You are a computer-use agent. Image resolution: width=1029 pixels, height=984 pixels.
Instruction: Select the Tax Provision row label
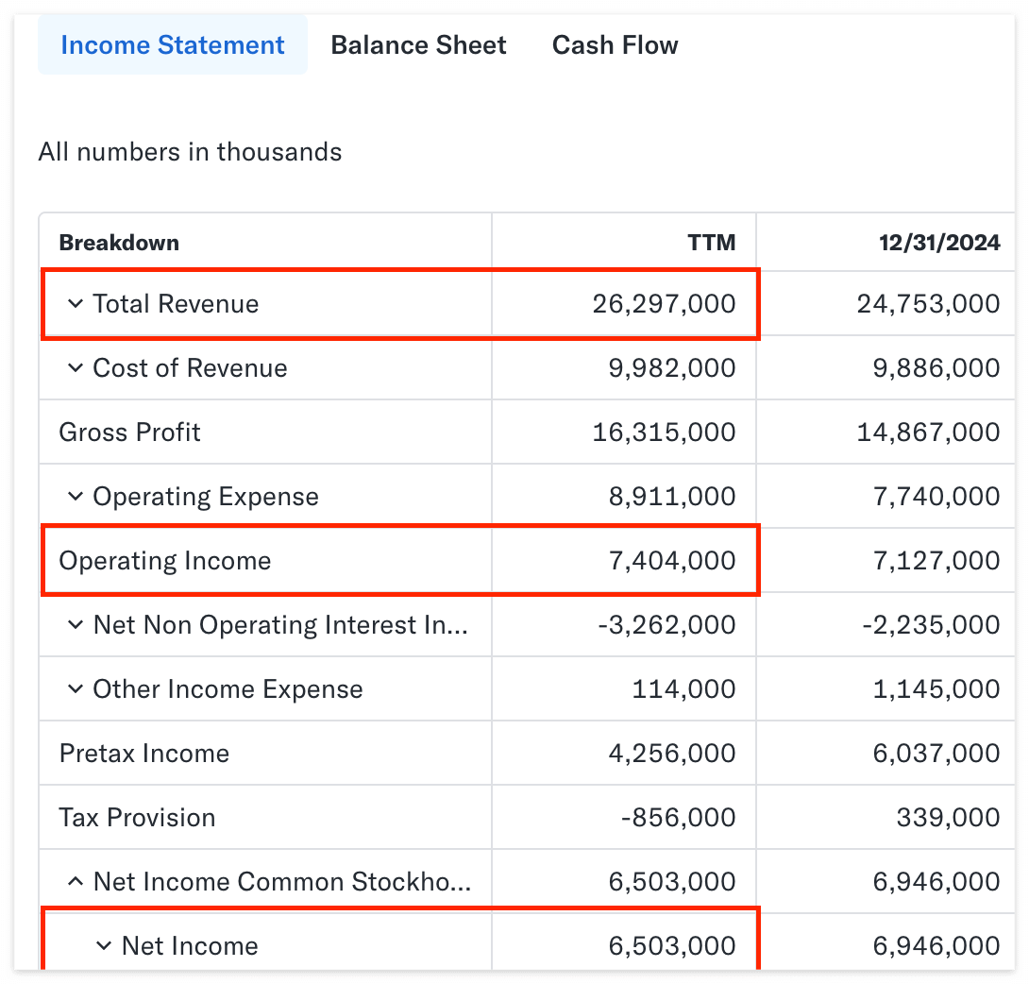(x=137, y=818)
